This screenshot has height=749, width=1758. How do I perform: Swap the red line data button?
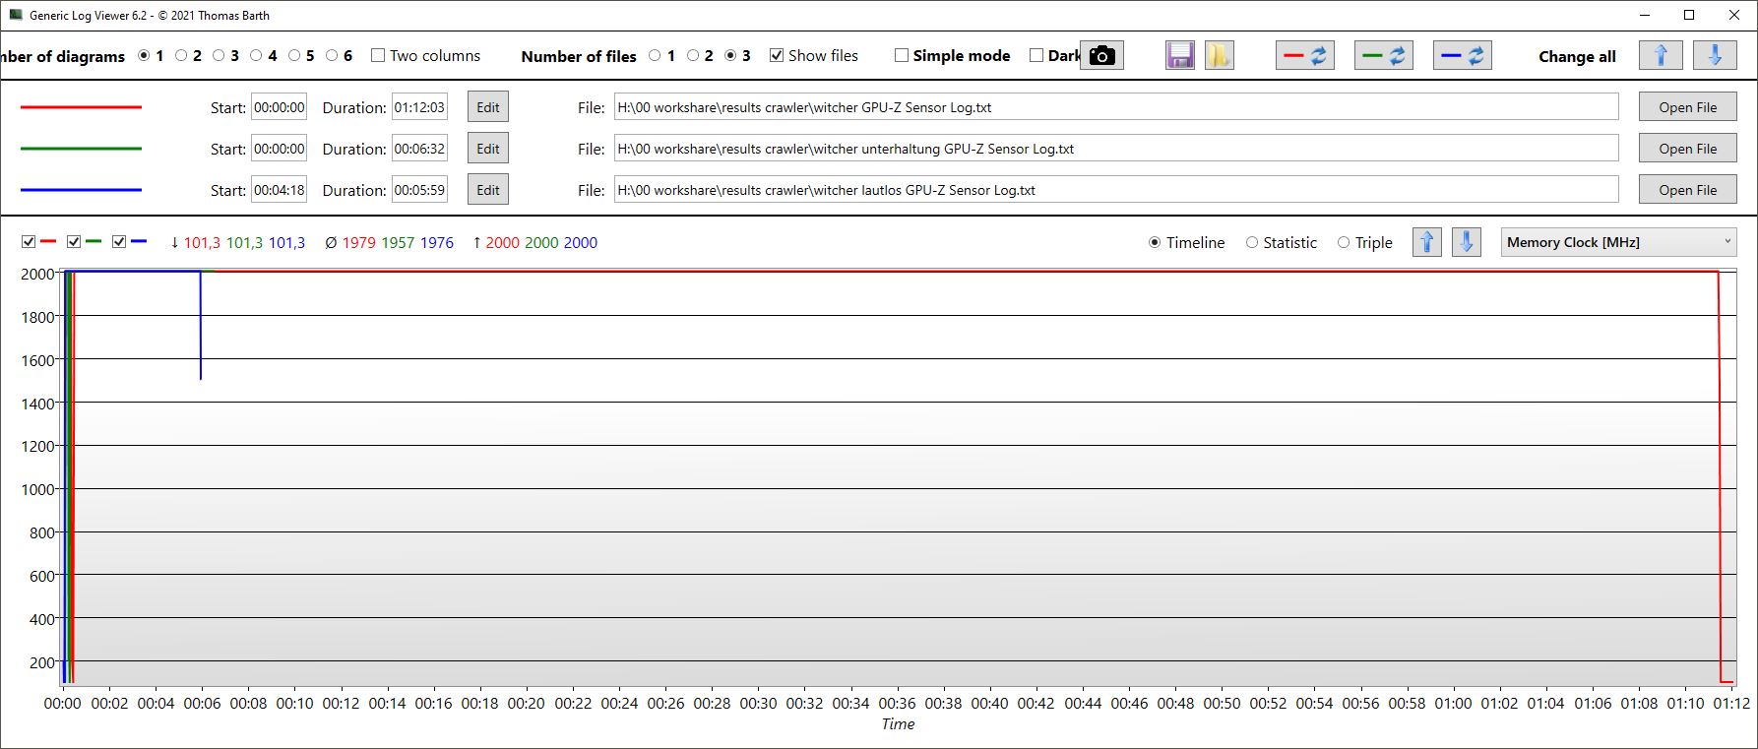[x=1305, y=56]
